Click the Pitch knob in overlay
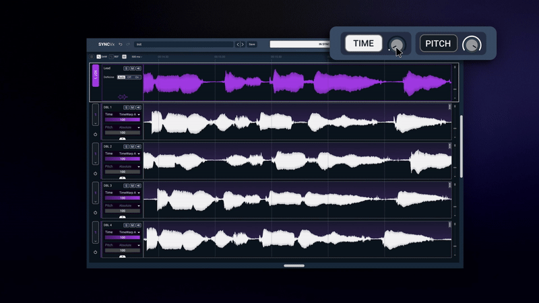The width and height of the screenshot is (539, 303). point(472,44)
